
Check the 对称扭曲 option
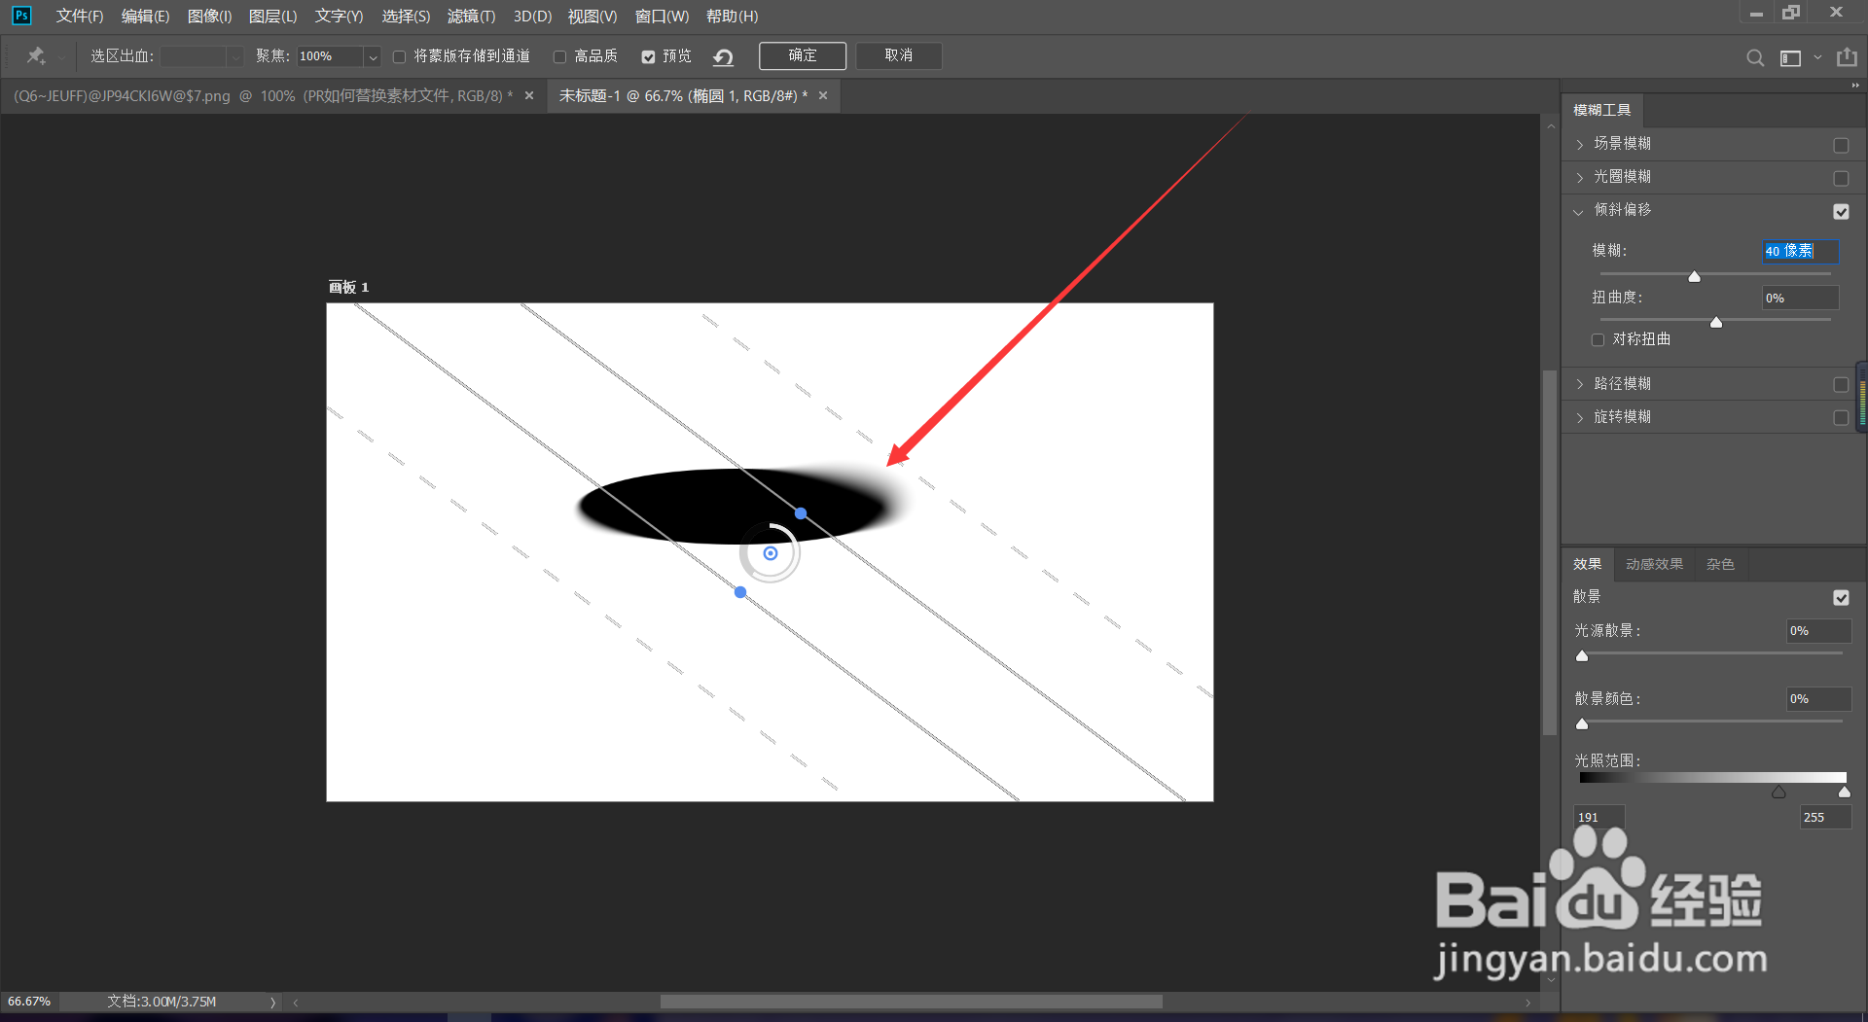pyautogui.click(x=1598, y=339)
